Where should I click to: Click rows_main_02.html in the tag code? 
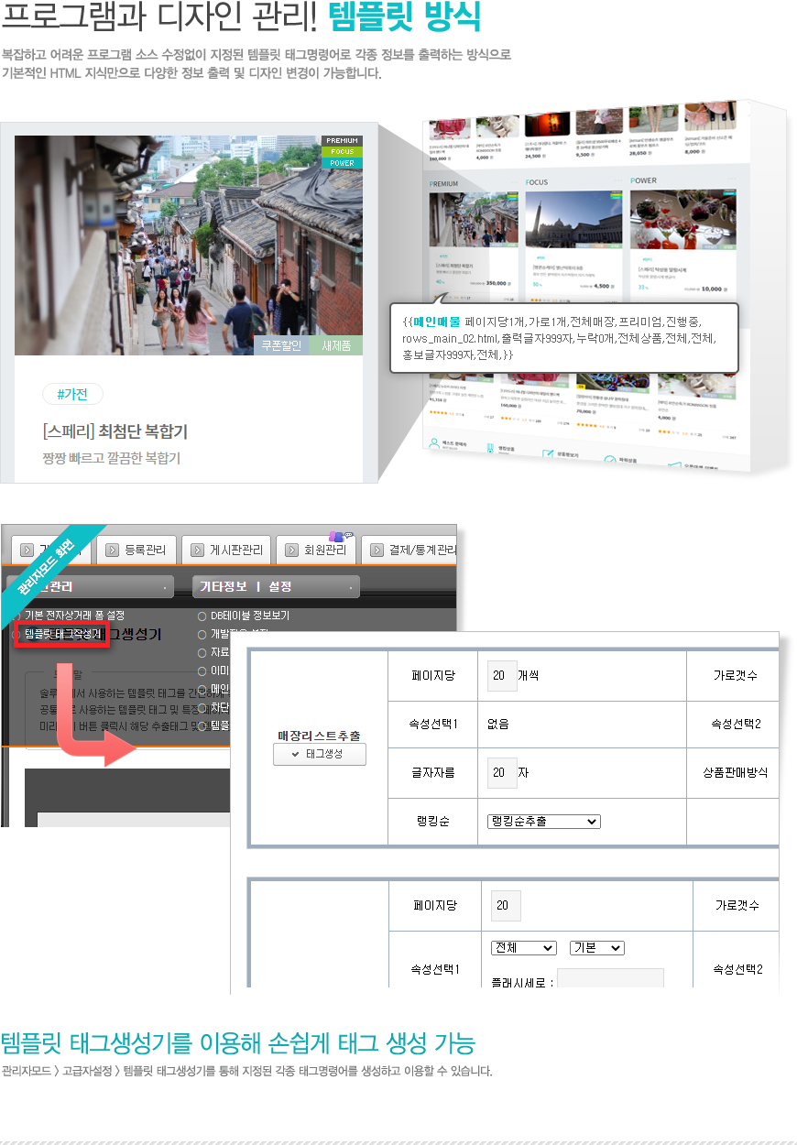click(450, 338)
